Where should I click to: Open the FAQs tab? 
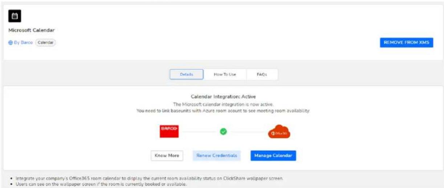click(x=262, y=74)
